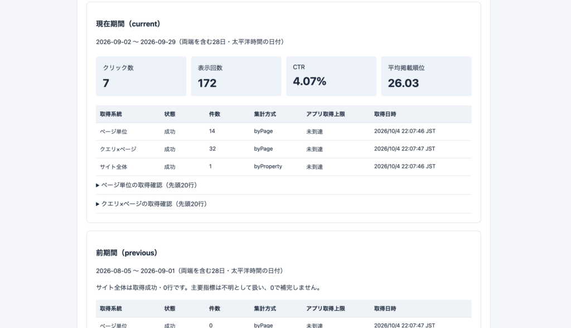
Task: Click the CTR card label
Action: [x=299, y=67]
